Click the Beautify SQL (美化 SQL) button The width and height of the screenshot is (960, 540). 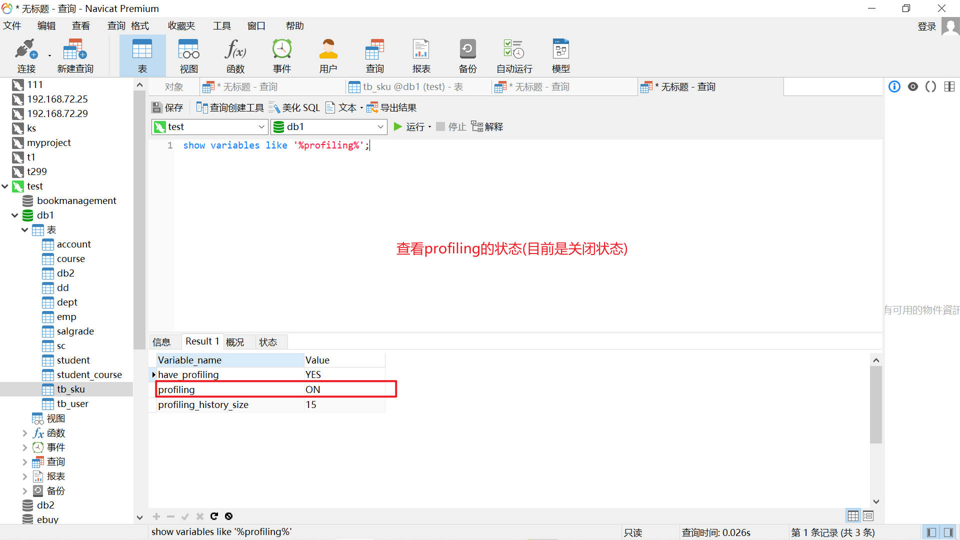point(294,107)
